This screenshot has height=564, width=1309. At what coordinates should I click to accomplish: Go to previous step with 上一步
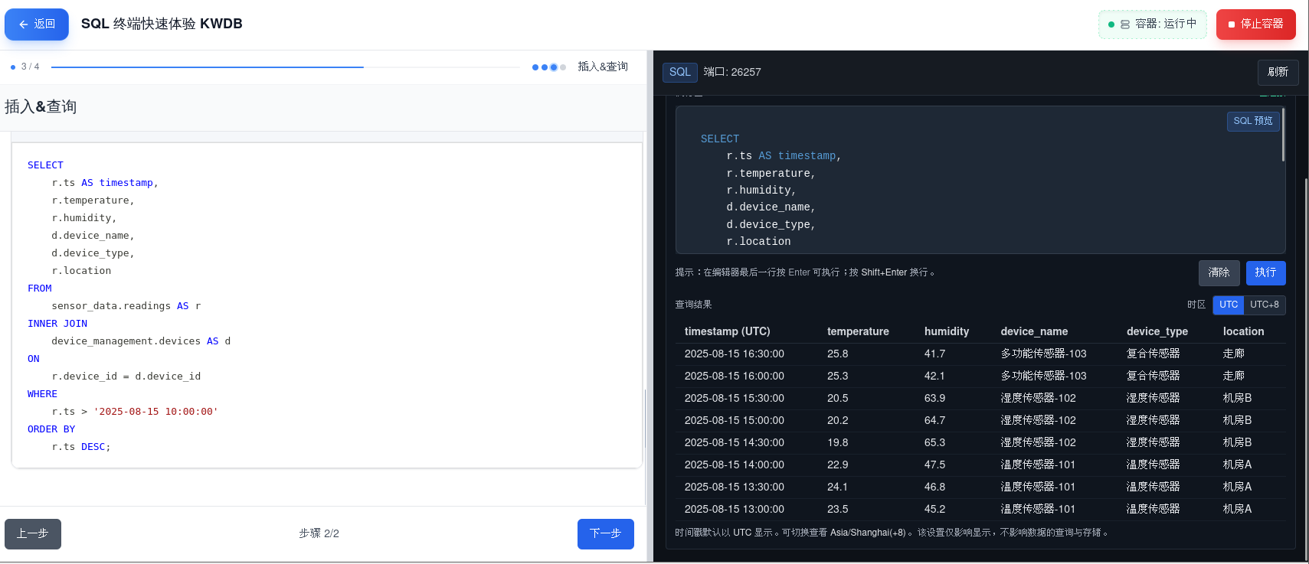tap(33, 533)
